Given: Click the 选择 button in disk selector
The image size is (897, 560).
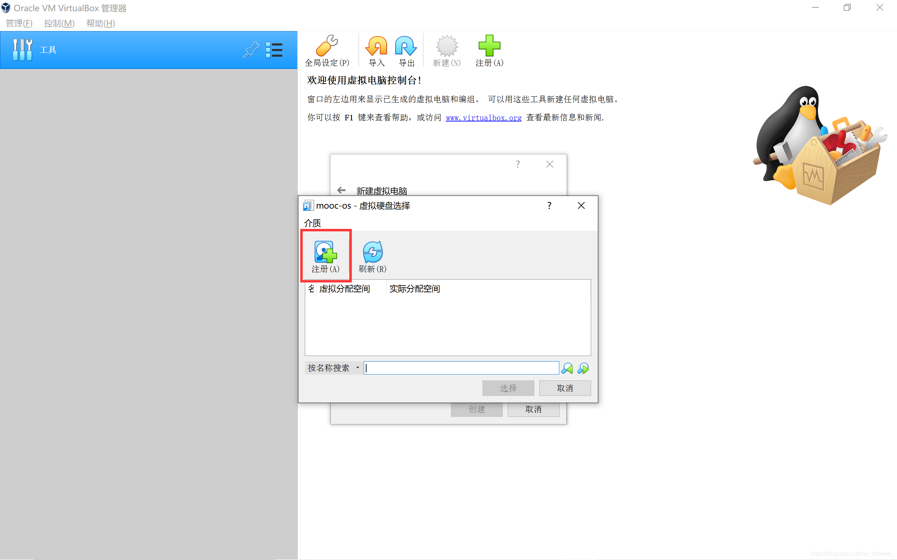Looking at the screenshot, I should coord(508,388).
